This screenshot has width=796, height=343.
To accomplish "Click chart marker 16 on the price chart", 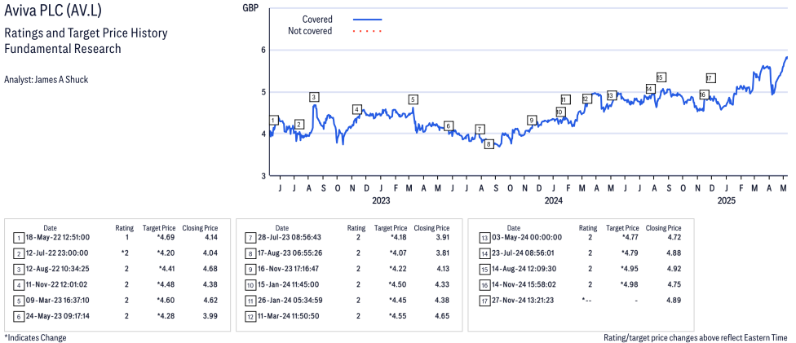I will pyautogui.click(x=703, y=95).
